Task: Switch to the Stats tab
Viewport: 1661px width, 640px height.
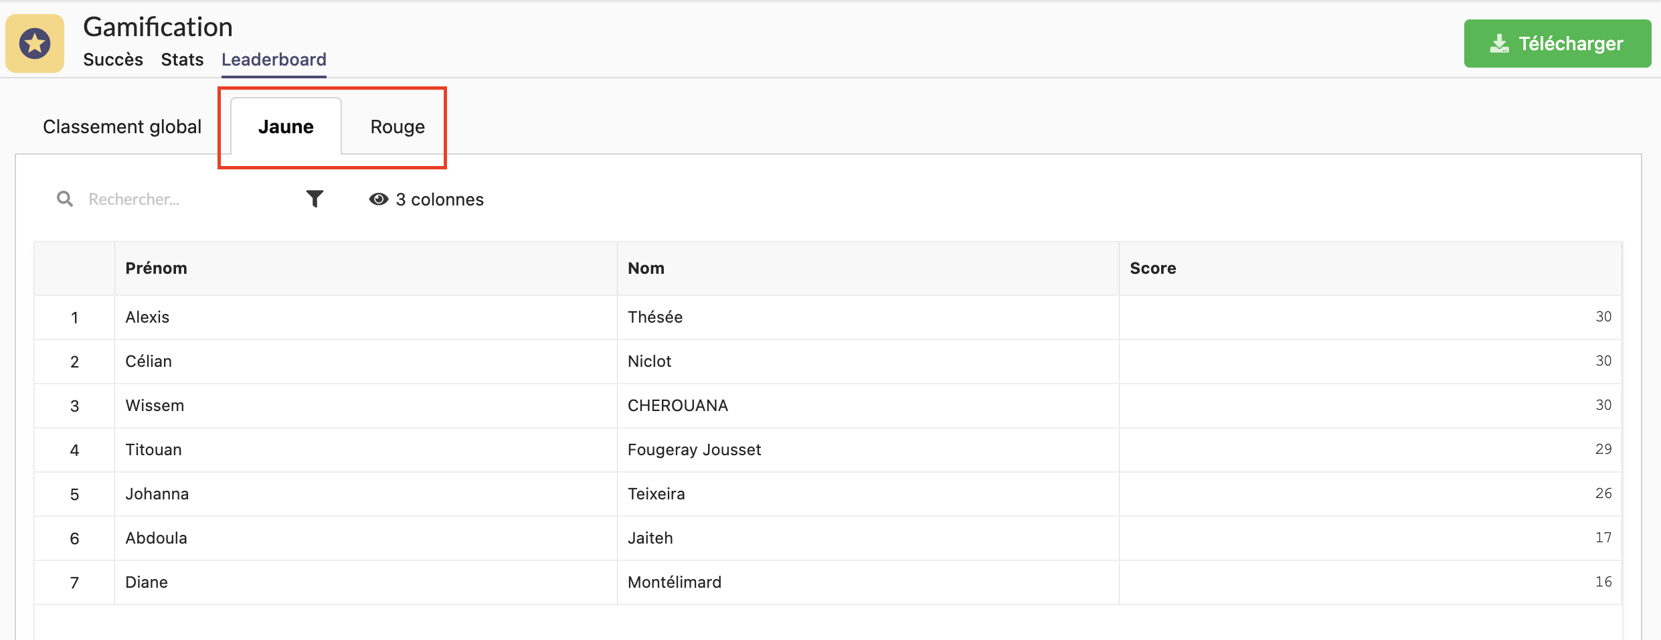Action: (x=182, y=60)
